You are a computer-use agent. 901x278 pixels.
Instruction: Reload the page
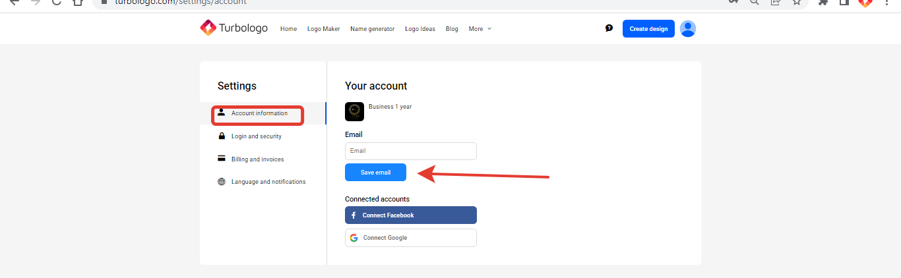tap(57, 2)
